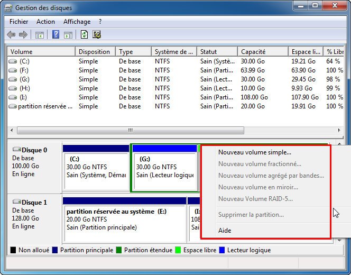Click the 20.00 Go capacity cell
Screen dimensions: 351x275
[x=253, y=106]
